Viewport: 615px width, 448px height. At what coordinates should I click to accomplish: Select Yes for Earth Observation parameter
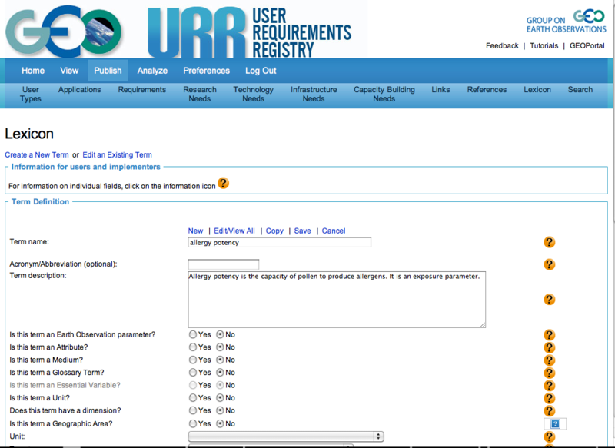point(193,335)
